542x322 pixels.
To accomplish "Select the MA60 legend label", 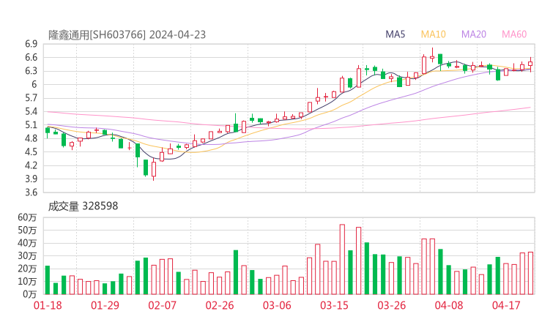I will [514, 34].
